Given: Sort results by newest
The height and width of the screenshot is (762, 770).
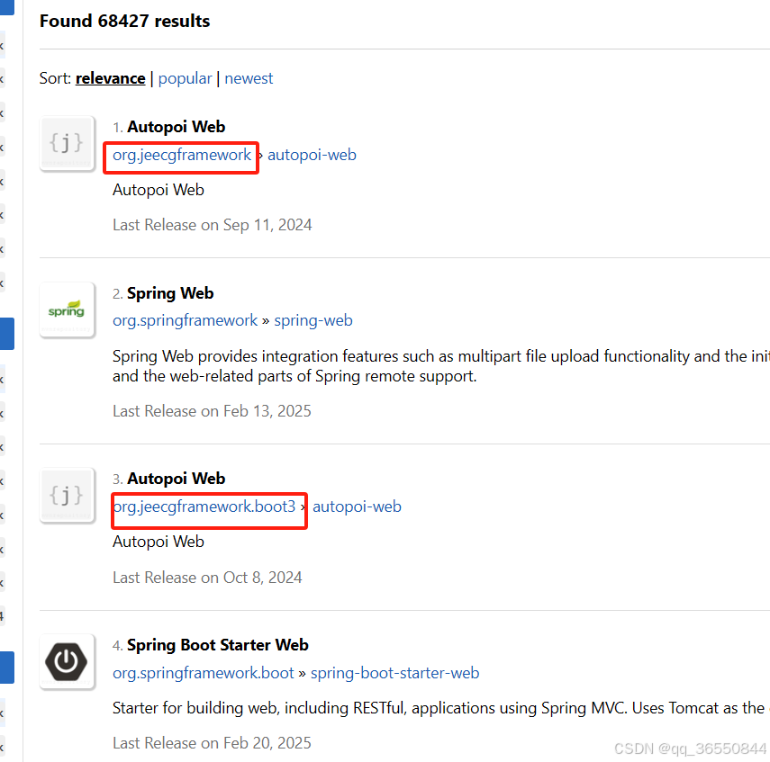Looking at the screenshot, I should coord(249,78).
